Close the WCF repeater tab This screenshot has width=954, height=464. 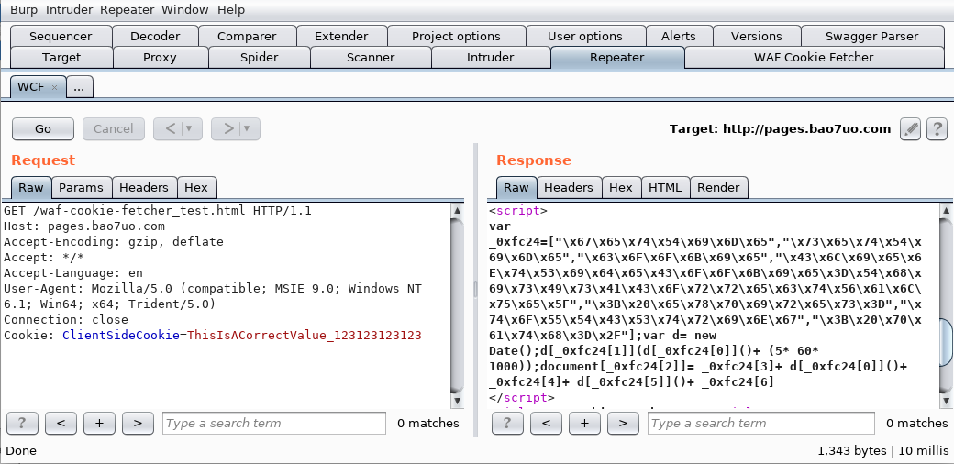54,87
